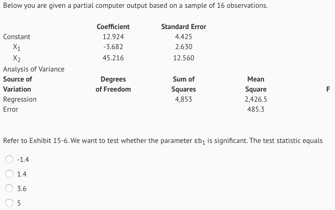Click the Sum of Squares header

184,84
